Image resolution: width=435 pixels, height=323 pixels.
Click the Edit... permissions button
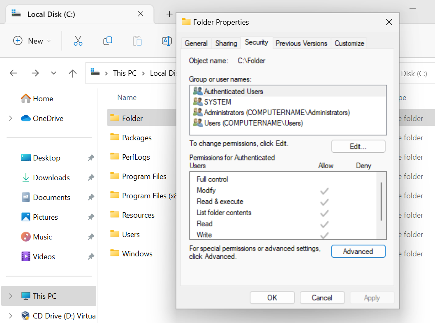pyautogui.click(x=358, y=146)
